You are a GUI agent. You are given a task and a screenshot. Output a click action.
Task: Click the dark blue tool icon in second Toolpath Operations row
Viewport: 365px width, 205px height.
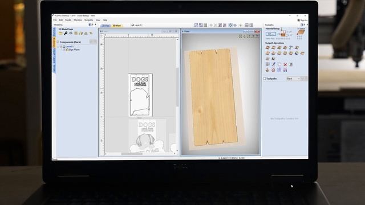[x=297, y=53]
